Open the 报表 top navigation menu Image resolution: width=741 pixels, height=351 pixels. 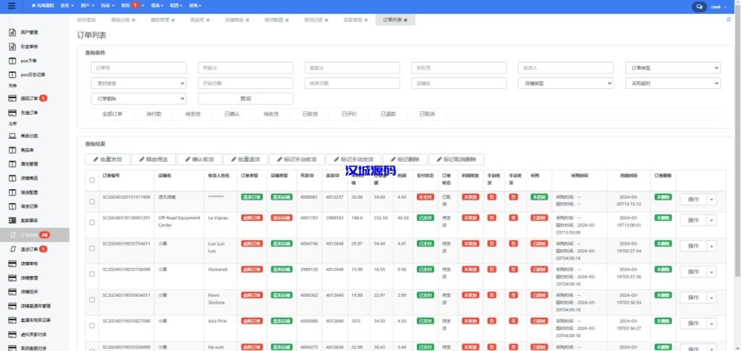[157, 6]
